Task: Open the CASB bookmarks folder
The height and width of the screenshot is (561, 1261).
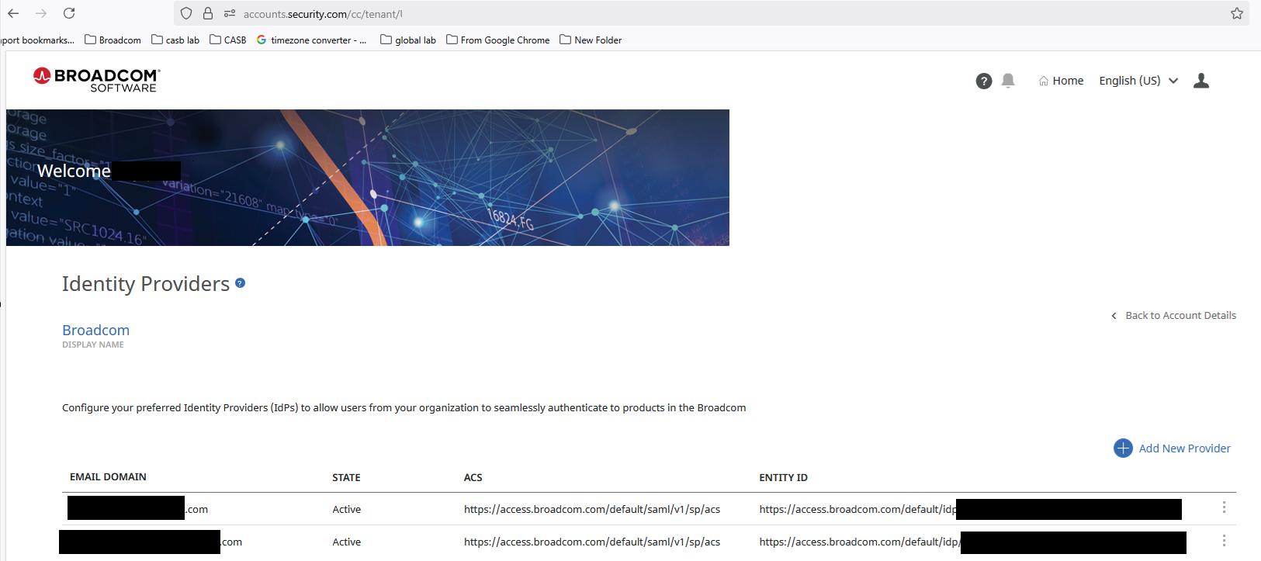Action: (x=228, y=40)
